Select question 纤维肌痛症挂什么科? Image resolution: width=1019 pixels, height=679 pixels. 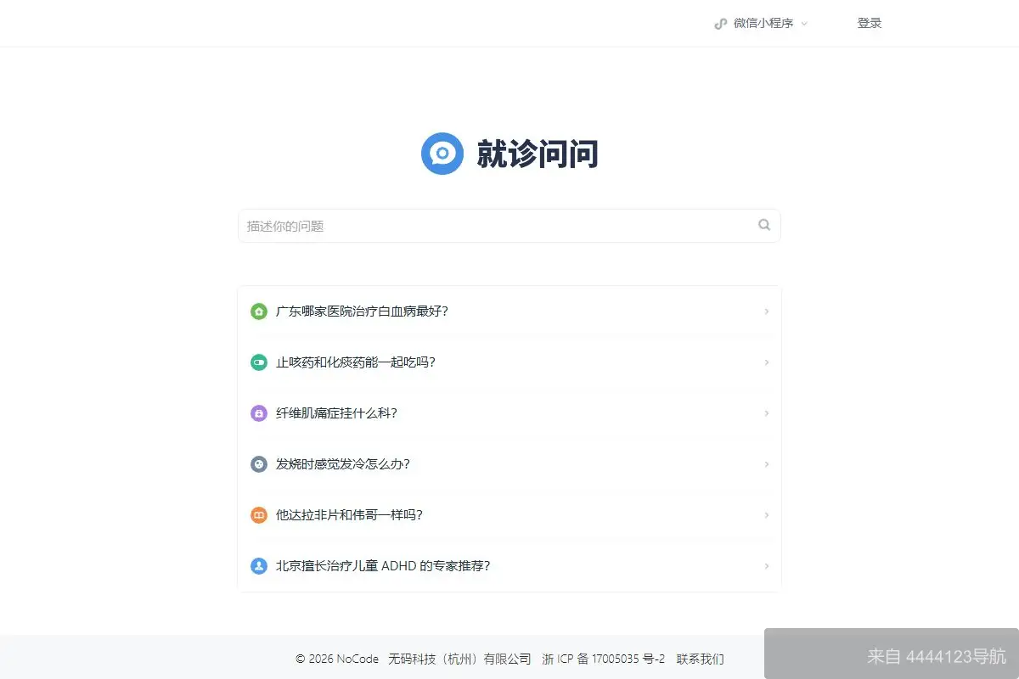(509, 413)
